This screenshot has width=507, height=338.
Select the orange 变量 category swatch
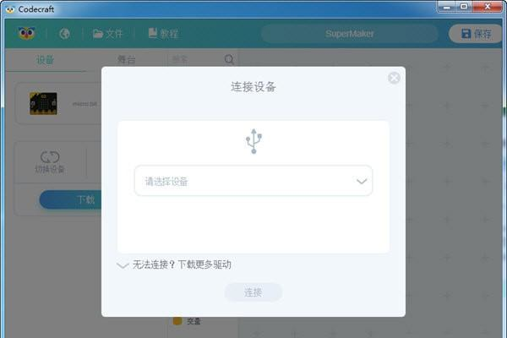[177, 321]
